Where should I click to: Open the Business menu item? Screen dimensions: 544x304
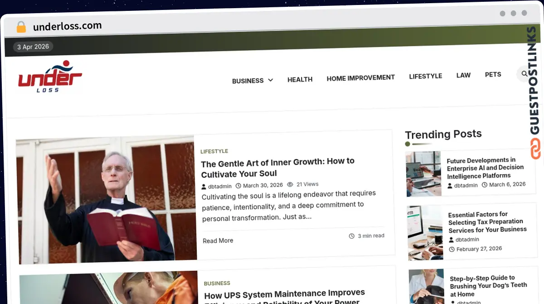248,81
